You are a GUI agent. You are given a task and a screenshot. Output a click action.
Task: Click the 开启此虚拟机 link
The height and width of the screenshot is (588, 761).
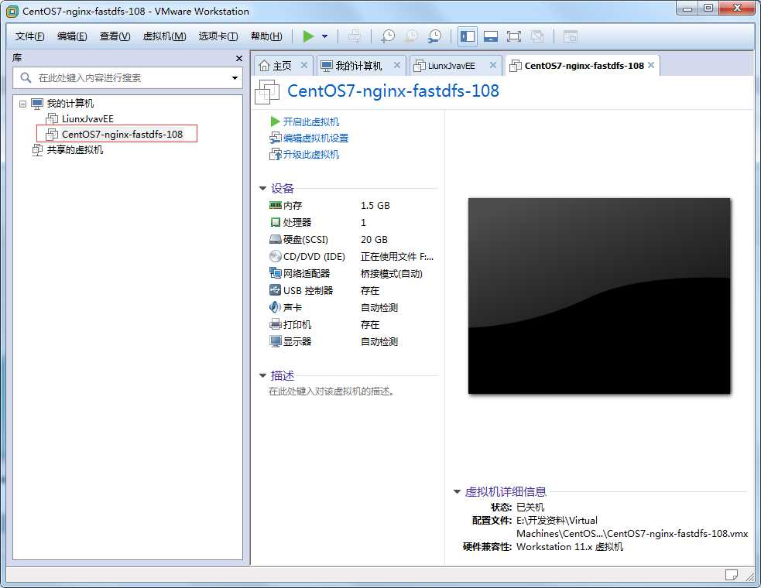tap(311, 121)
